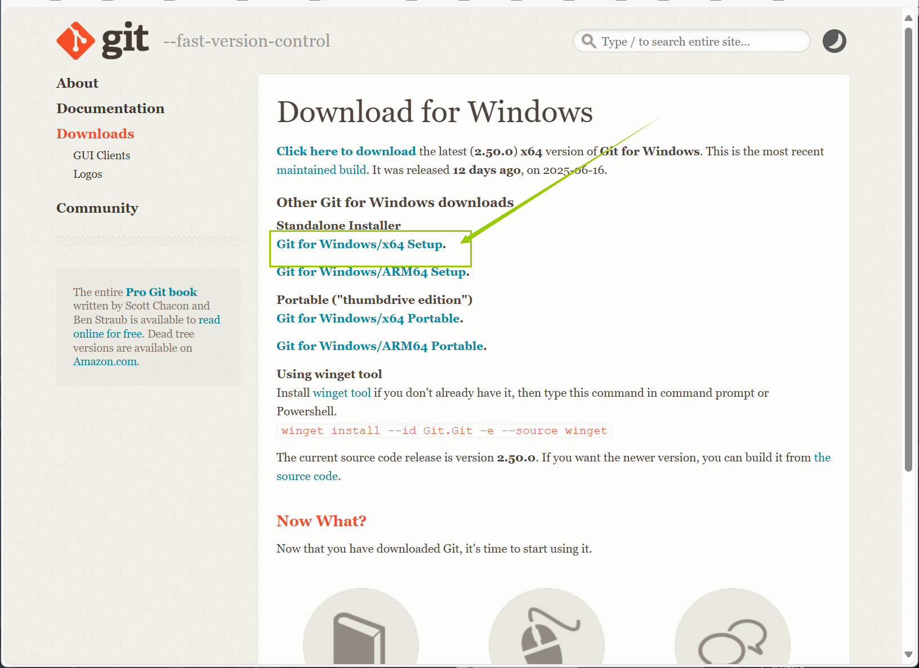The image size is (919, 668).
Task: Click the book icon circle
Action: pyautogui.click(x=361, y=627)
